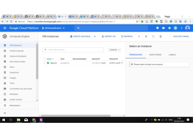This screenshot has width=193, height=137.
Task: Open the eeg-cnn instance link
Action: tap(54, 63)
